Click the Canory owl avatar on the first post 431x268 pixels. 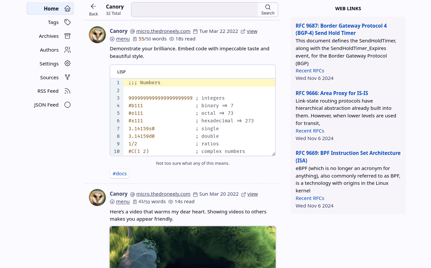[x=97, y=35]
